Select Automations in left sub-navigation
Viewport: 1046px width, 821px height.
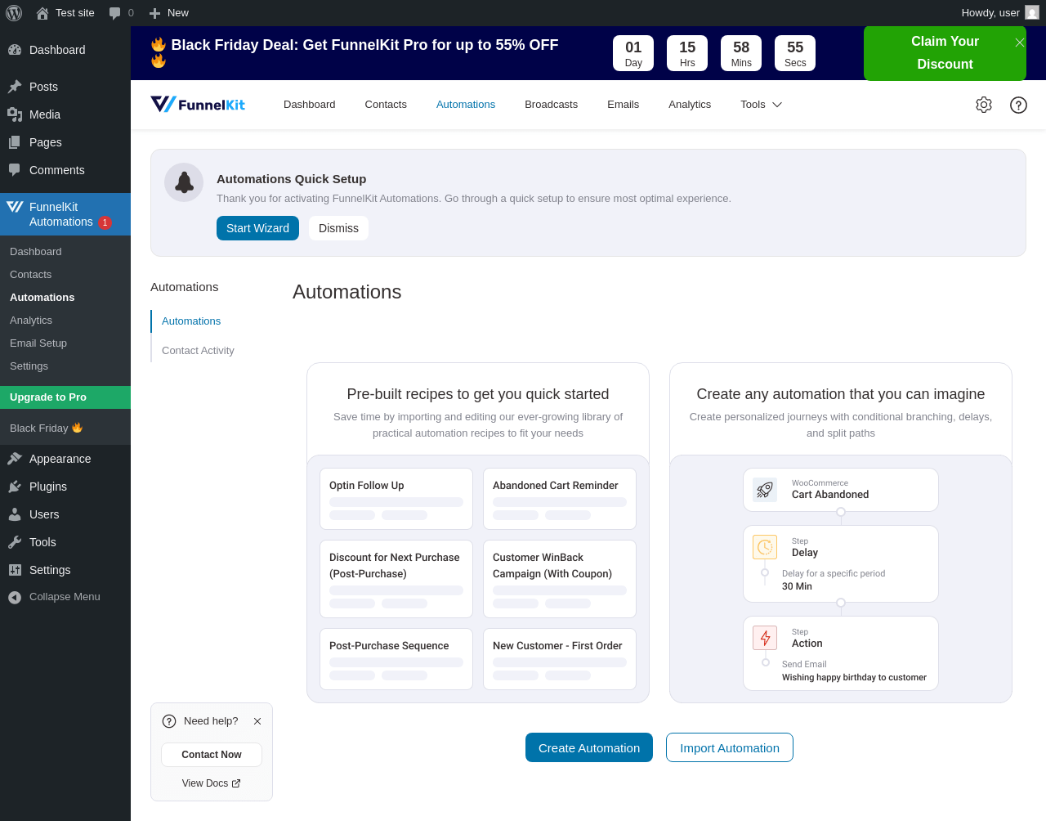pyautogui.click(x=191, y=321)
